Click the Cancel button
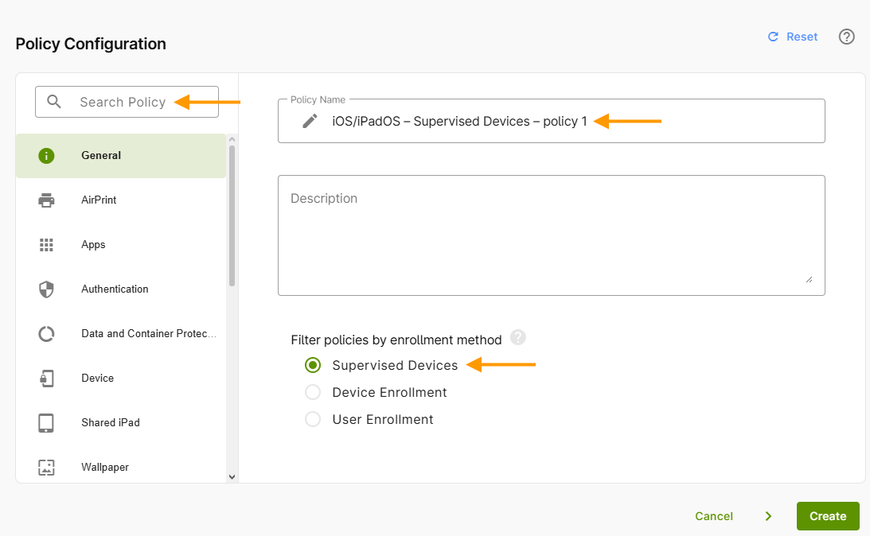The width and height of the screenshot is (870, 536). pos(714,516)
